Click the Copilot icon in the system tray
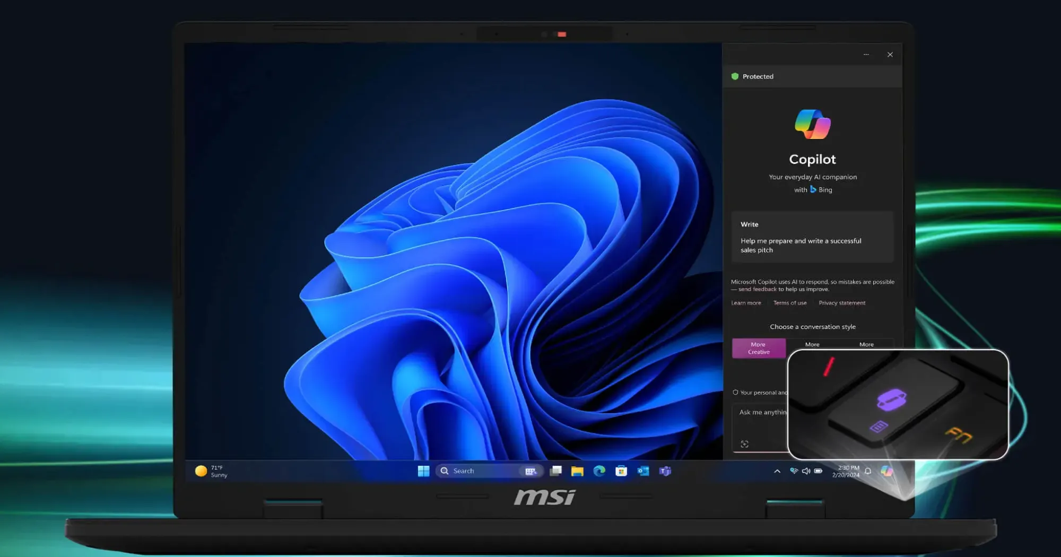Image resolution: width=1061 pixels, height=557 pixels. [886, 471]
